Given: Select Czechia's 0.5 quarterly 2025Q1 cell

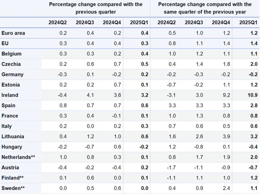Looking at the screenshot, I should tap(145, 64).
